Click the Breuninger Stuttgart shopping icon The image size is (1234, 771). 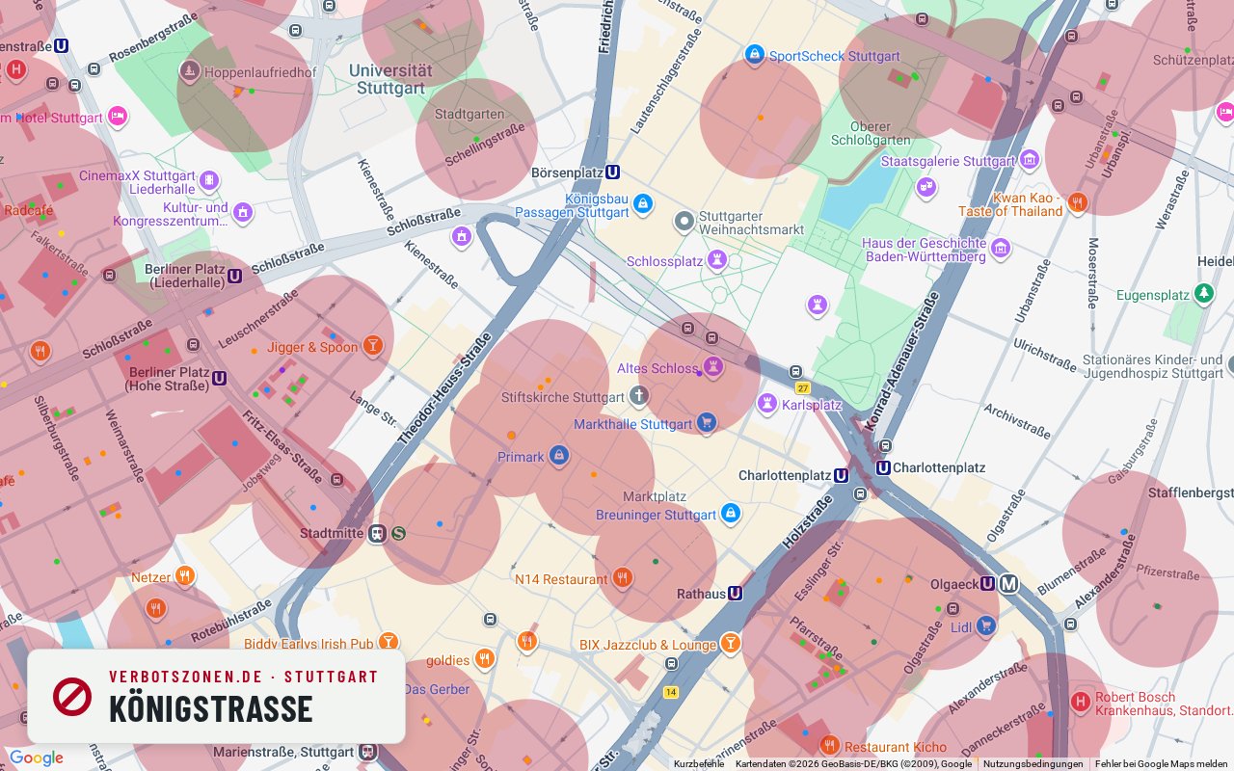pyautogui.click(x=731, y=514)
